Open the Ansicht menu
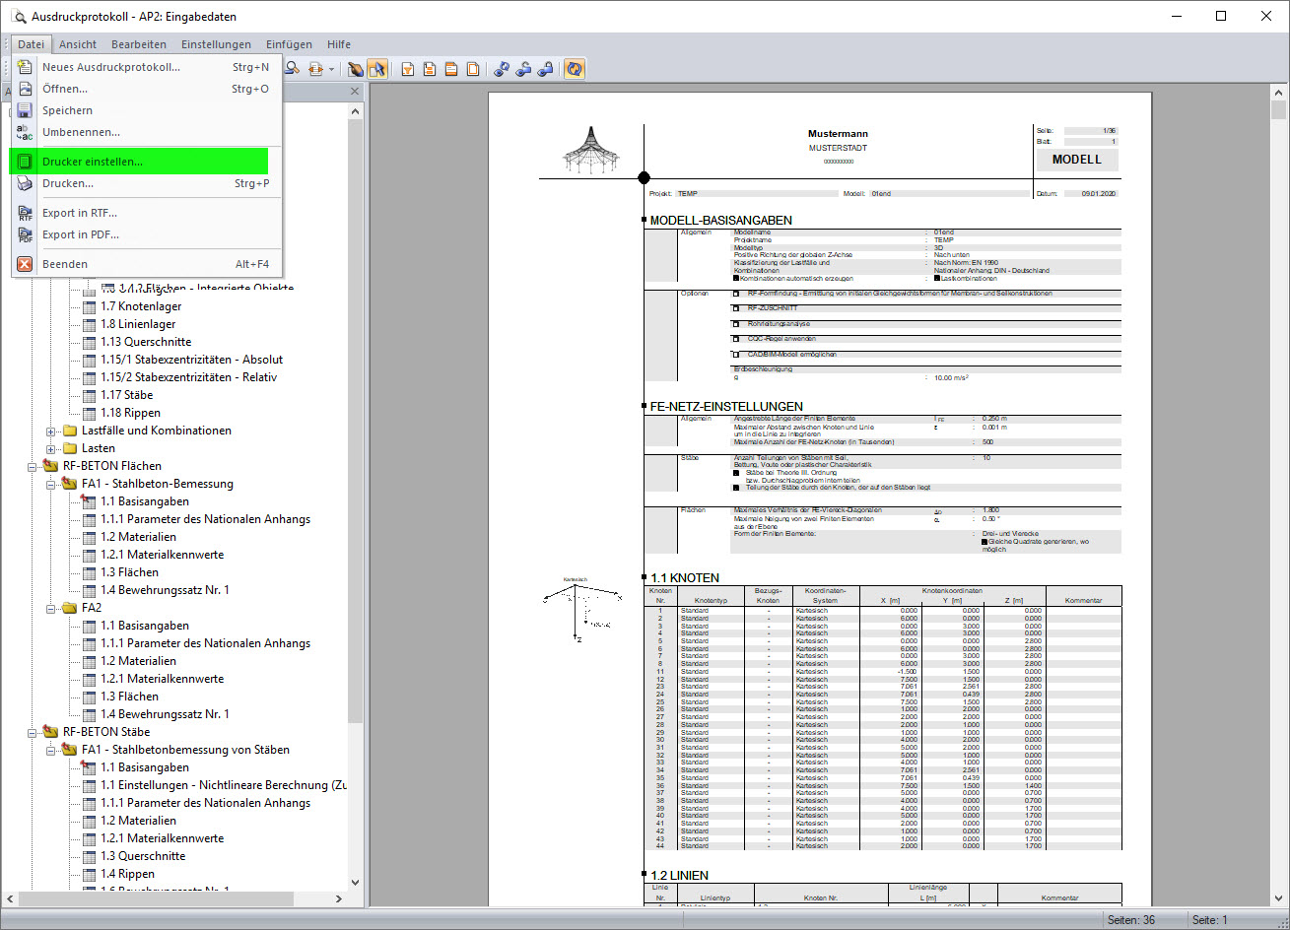Screen dimensions: 1290x930 [77, 43]
